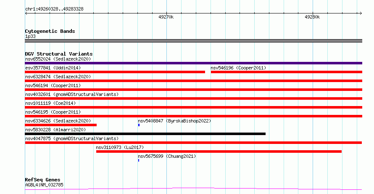Viewport: 374px width, 194px height.
Task: Open esv3577841 (Uddin2014) variant label
Action: coord(53,68)
